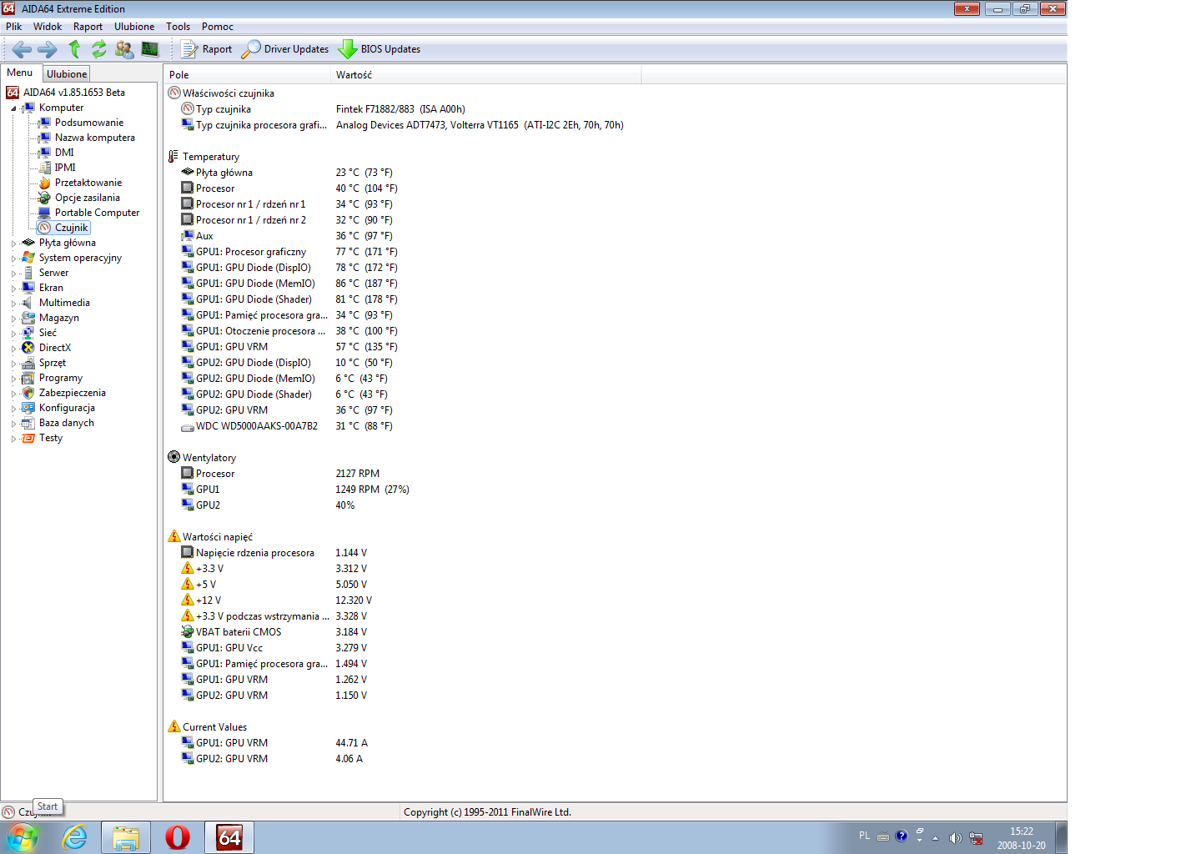The width and height of the screenshot is (1196, 854).
Task: Launch Opera browser from taskbar
Action: tap(178, 837)
